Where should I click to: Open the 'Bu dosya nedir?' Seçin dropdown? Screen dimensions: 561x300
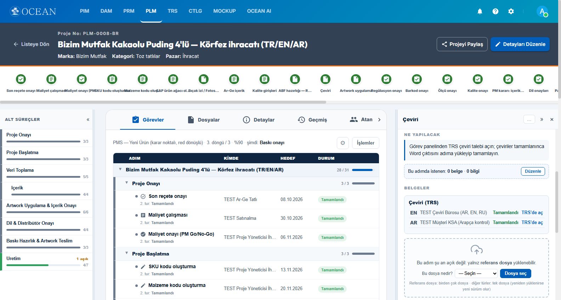tap(476, 273)
